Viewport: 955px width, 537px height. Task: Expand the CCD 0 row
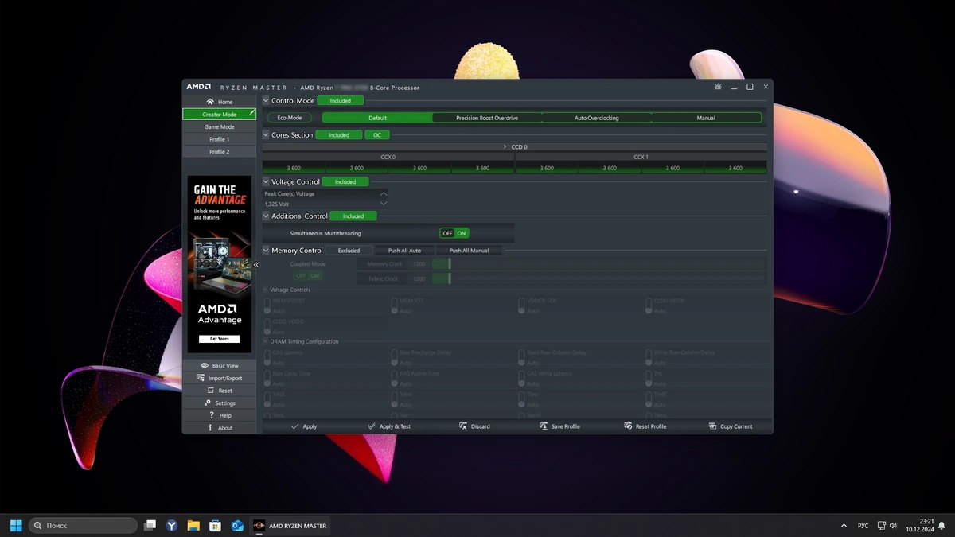(x=515, y=147)
